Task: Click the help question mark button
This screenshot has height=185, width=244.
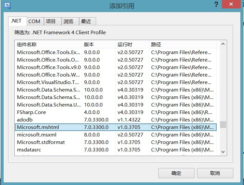Action: pyautogui.click(x=216, y=4)
